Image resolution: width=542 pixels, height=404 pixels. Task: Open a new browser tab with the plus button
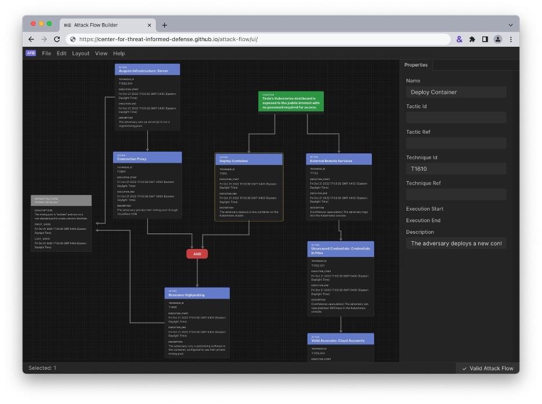point(165,24)
